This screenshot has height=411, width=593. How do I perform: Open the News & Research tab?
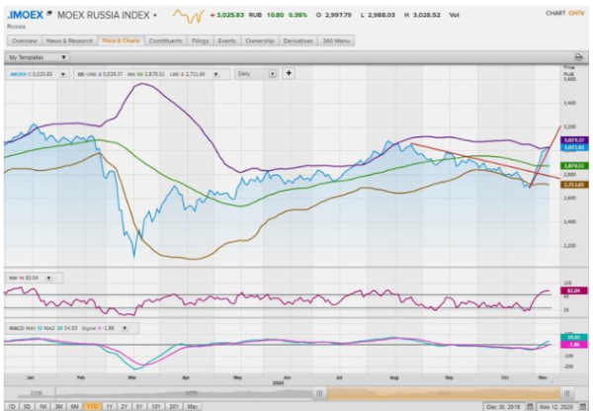pyautogui.click(x=69, y=41)
